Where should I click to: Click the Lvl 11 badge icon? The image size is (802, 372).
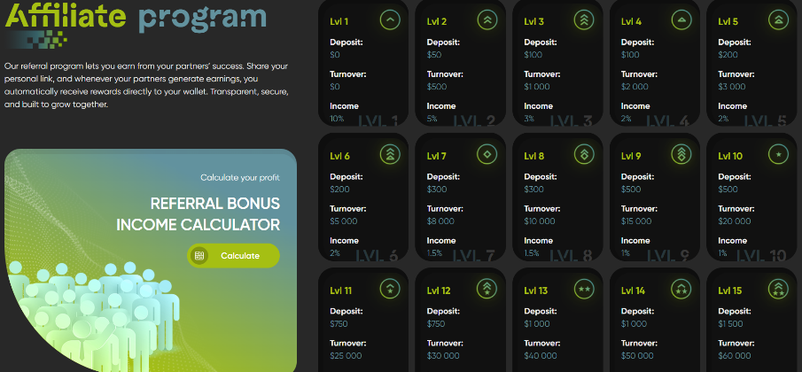[390, 289]
